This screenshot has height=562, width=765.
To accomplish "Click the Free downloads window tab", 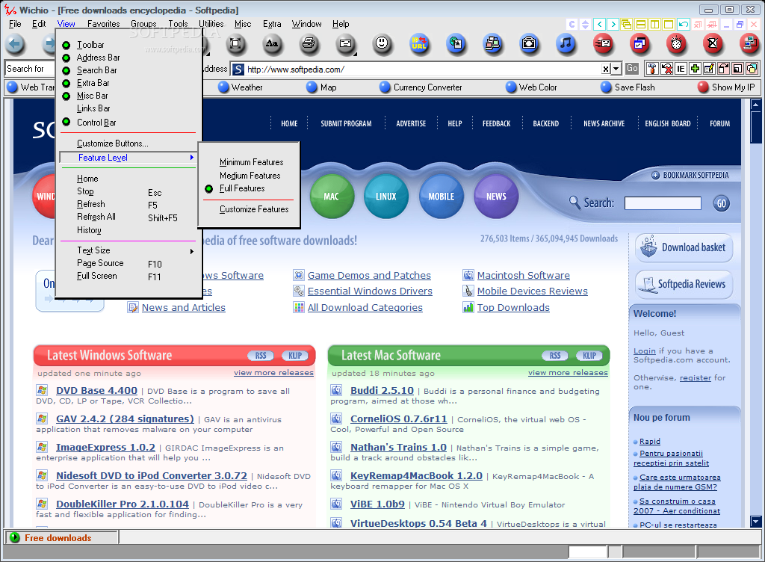I will (61, 537).
